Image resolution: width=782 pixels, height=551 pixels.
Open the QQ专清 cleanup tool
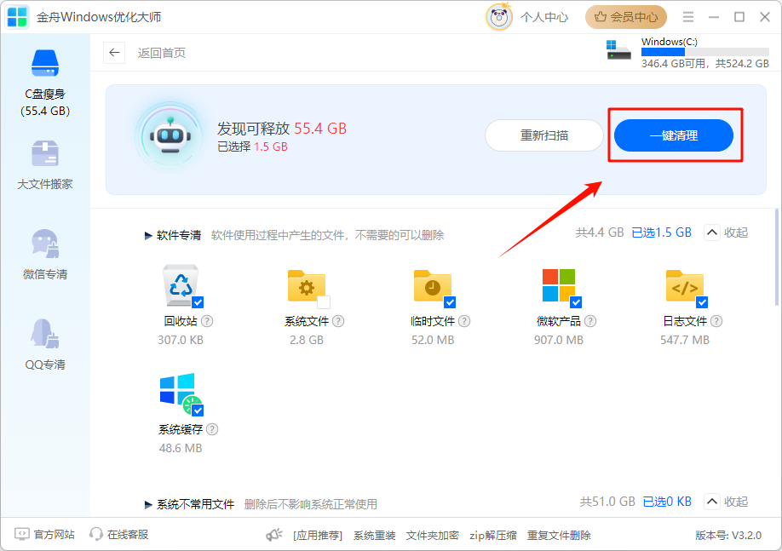44,341
